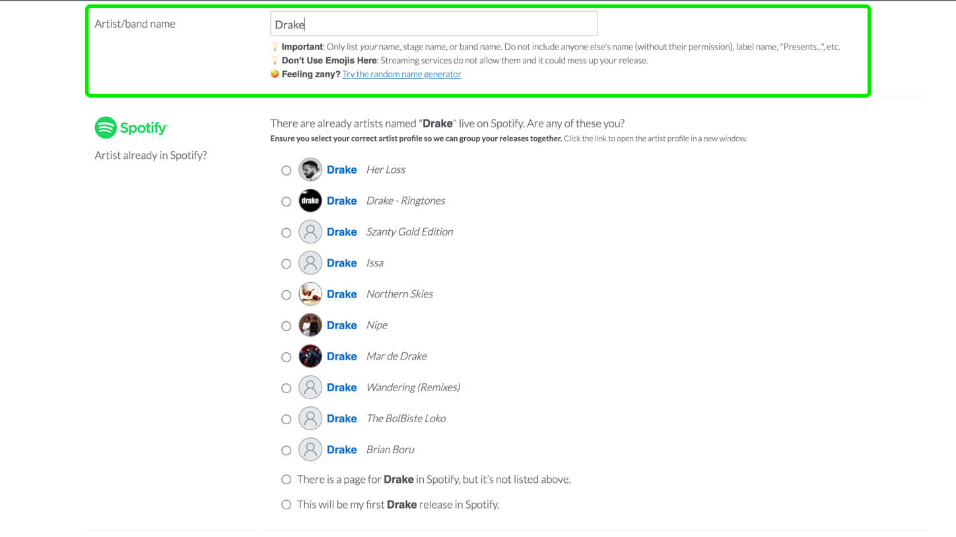Click the 'Artist/band name' label
Viewport: 956px width, 537px height.
pyautogui.click(x=135, y=24)
